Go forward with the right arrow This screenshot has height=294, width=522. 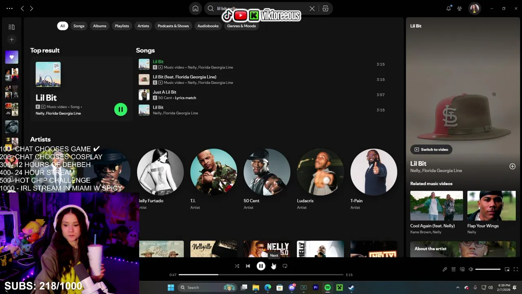31,8
